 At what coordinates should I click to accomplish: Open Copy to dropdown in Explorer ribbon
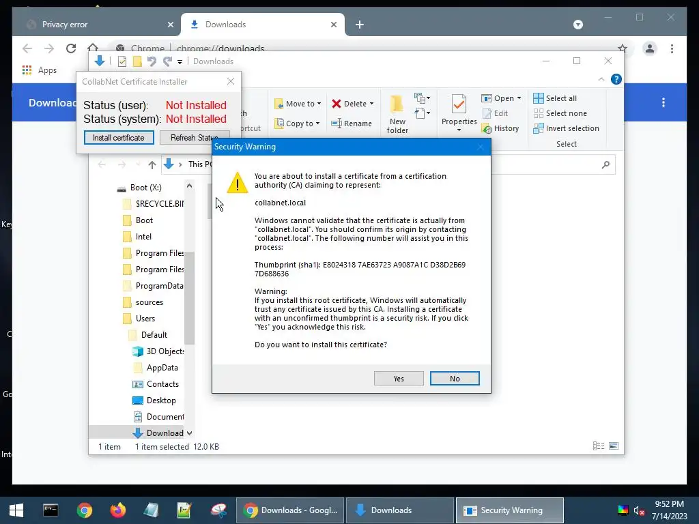coord(297,123)
